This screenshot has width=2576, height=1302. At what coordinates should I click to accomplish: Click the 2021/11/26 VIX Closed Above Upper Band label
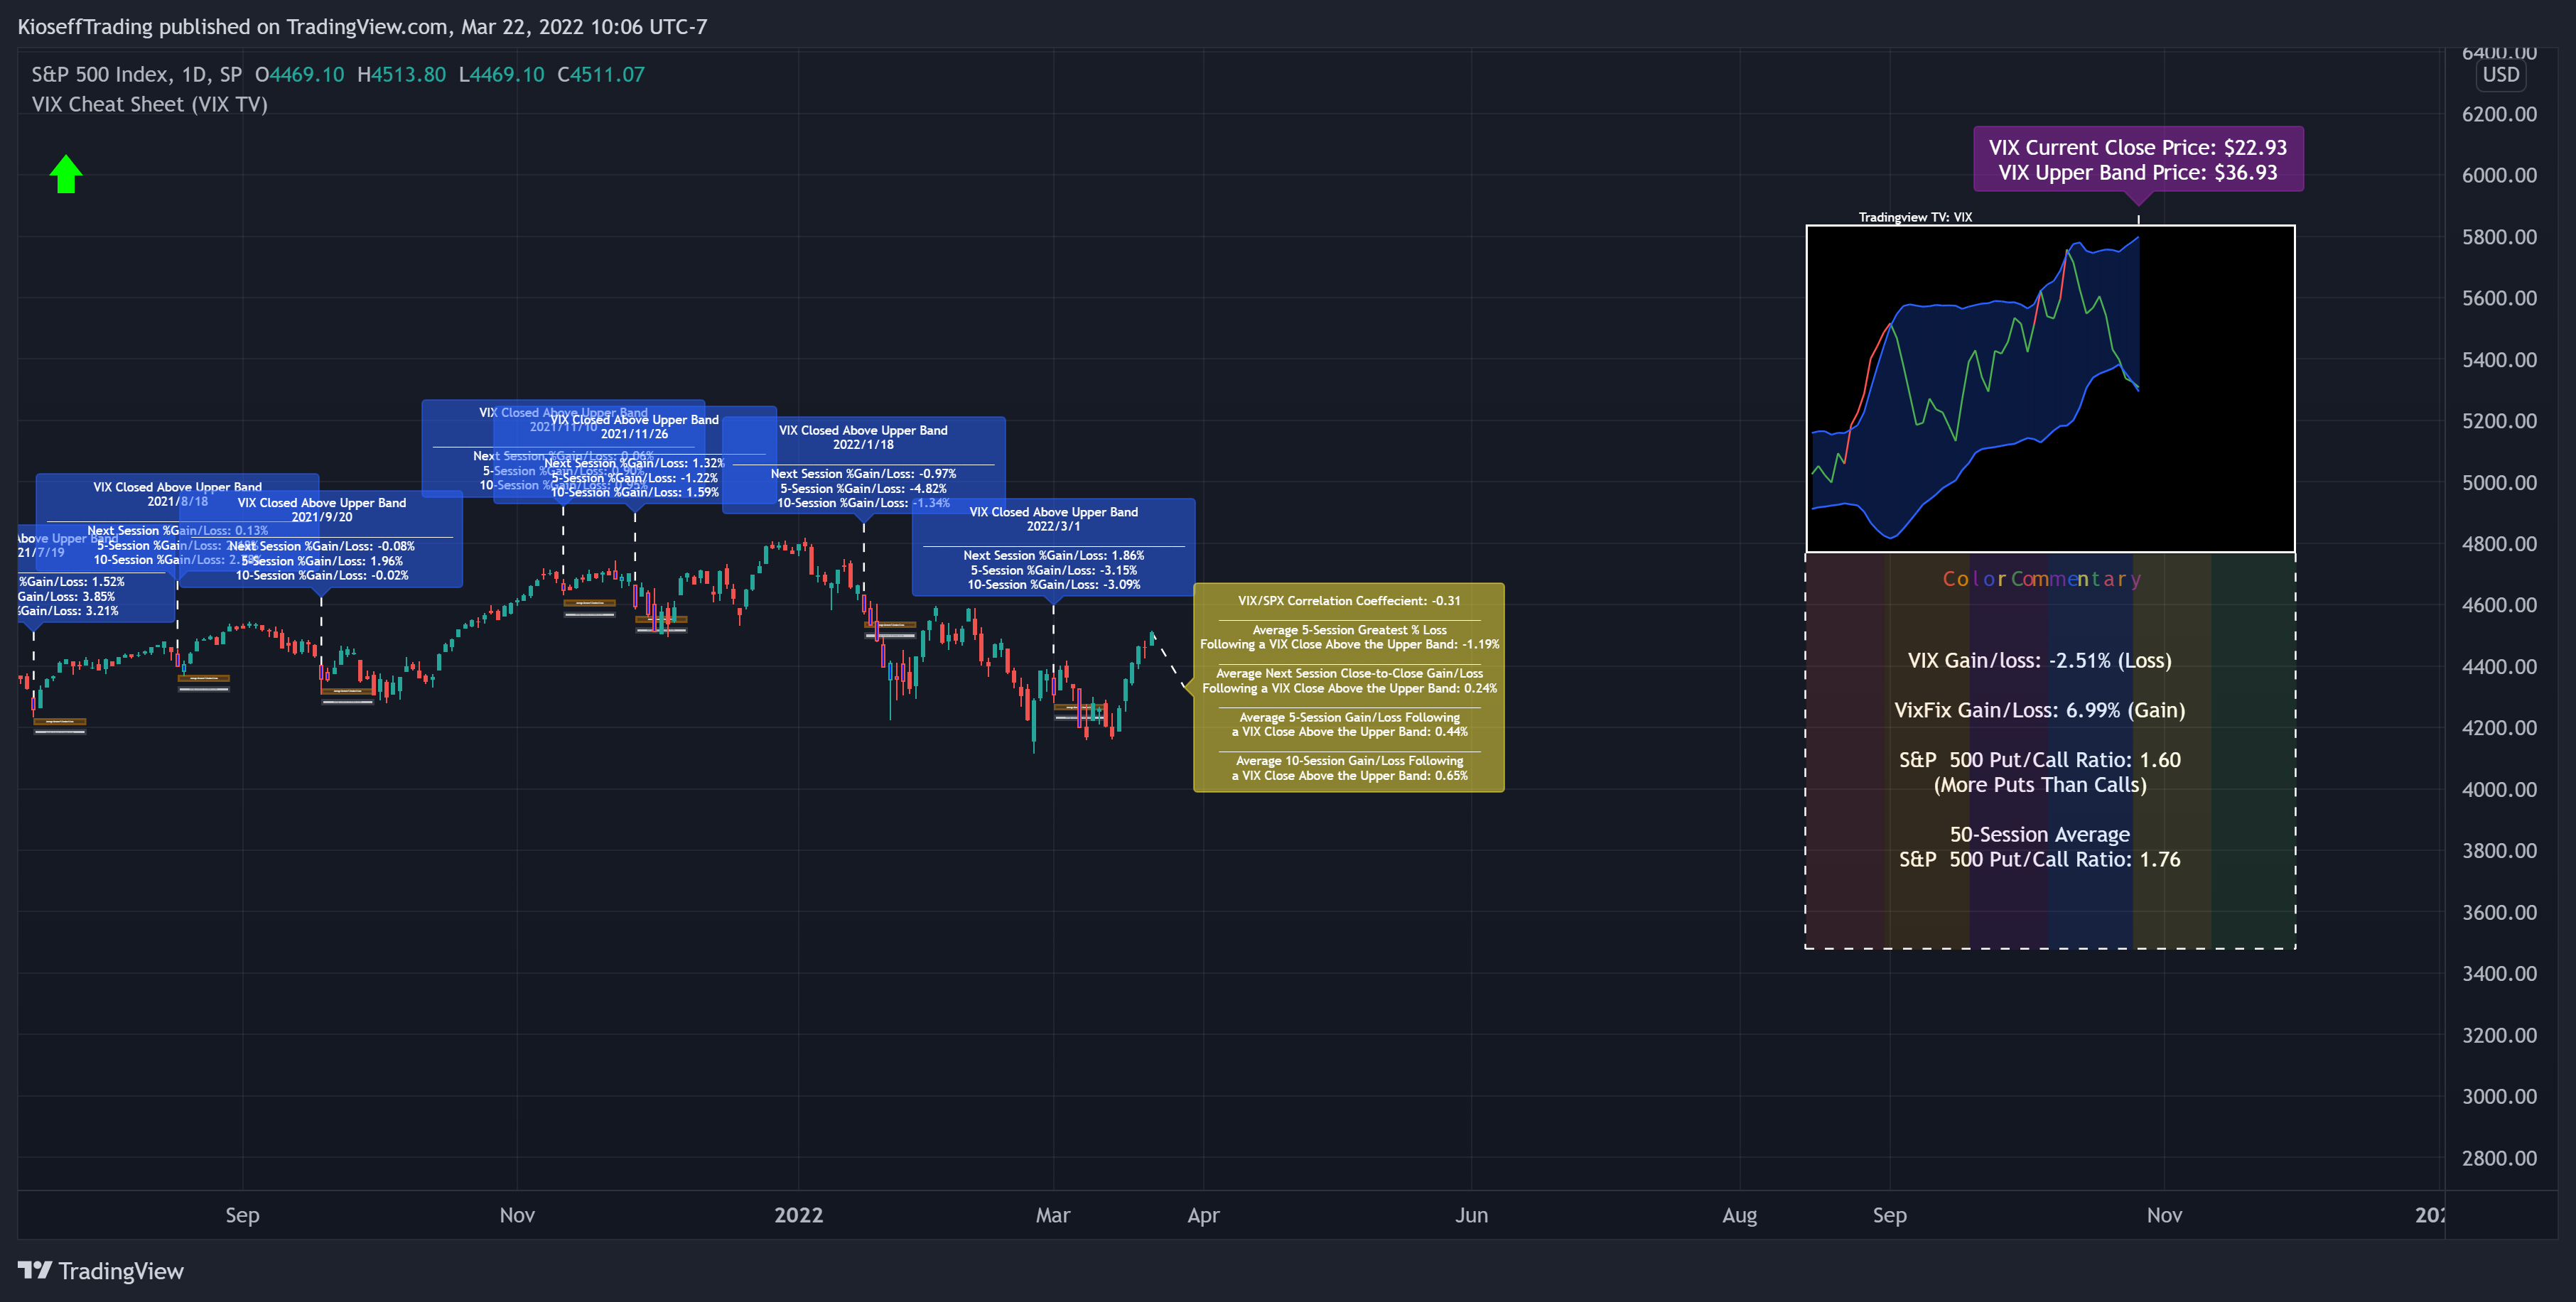point(634,455)
